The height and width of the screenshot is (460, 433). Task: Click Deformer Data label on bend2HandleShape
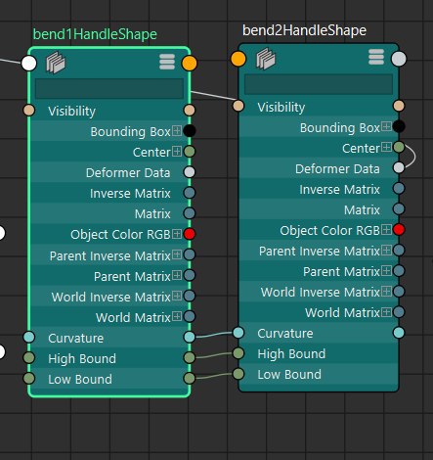click(337, 168)
